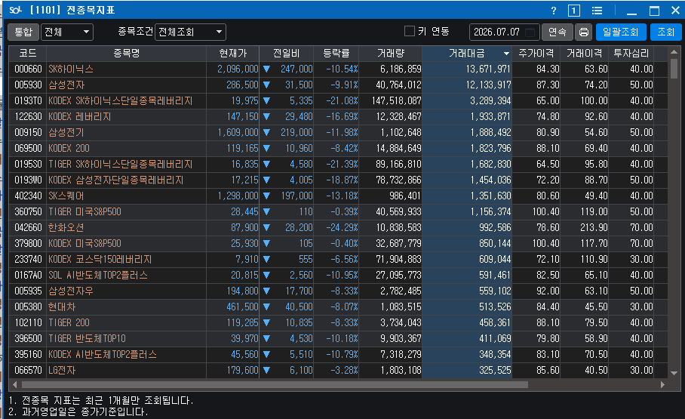685x419 pixels.
Task: Click stock code 000660
Action: pyautogui.click(x=28, y=69)
